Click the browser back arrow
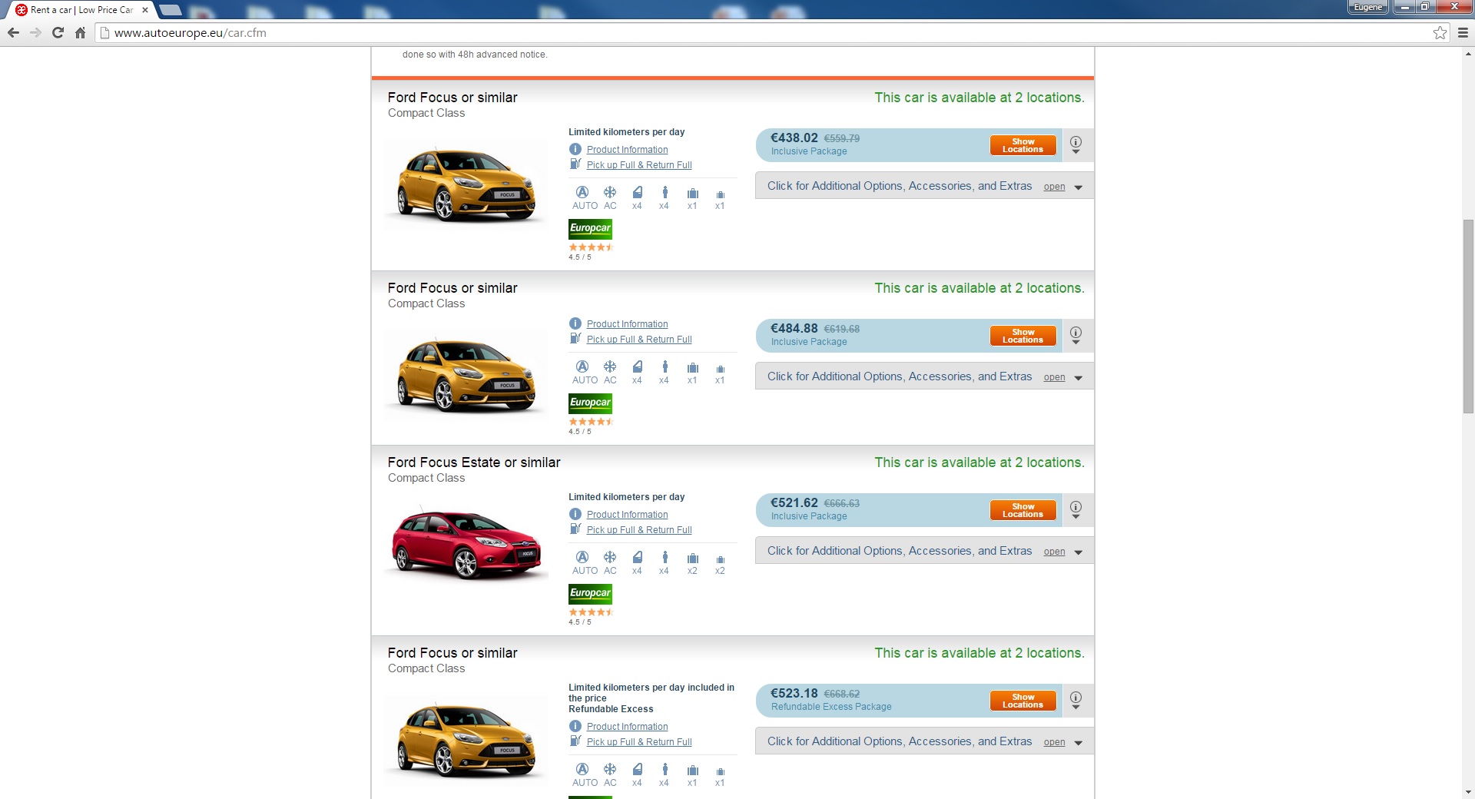 (x=13, y=33)
